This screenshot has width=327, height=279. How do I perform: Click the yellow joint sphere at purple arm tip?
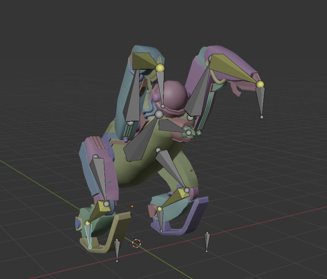pos(260,84)
